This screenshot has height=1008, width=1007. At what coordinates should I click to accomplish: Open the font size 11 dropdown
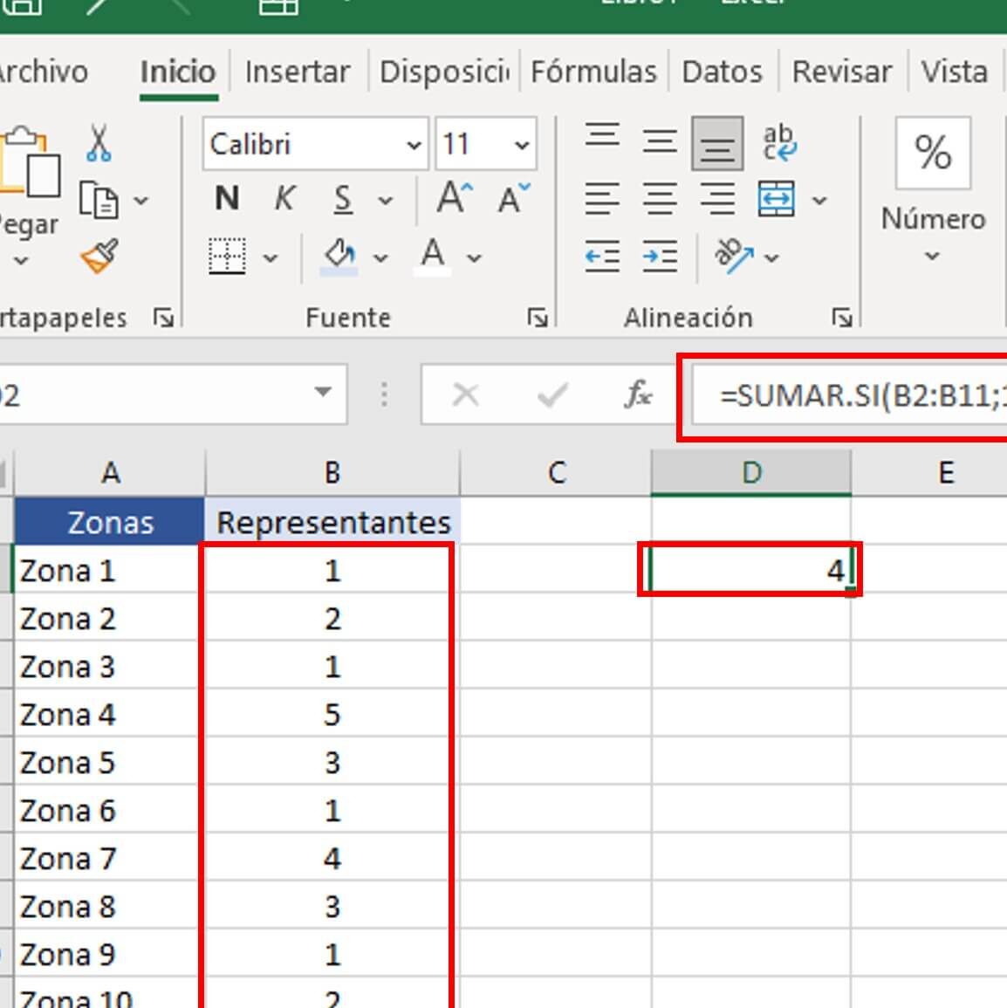(x=522, y=145)
